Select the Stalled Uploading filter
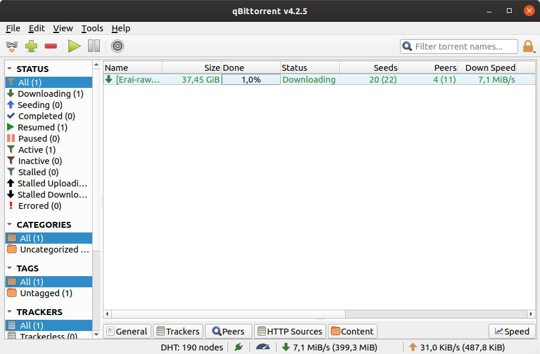The image size is (540, 354). [49, 183]
